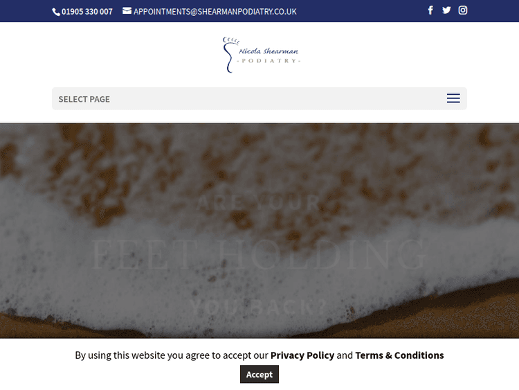This screenshot has width=519, height=390.
Task: Click the Nicola Shearman Podiatry logo text
Action: point(268,55)
